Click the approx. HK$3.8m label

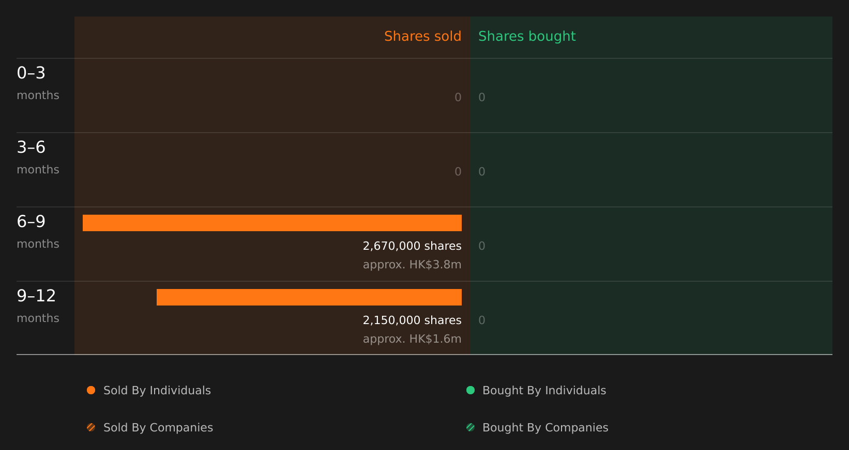[x=412, y=265]
